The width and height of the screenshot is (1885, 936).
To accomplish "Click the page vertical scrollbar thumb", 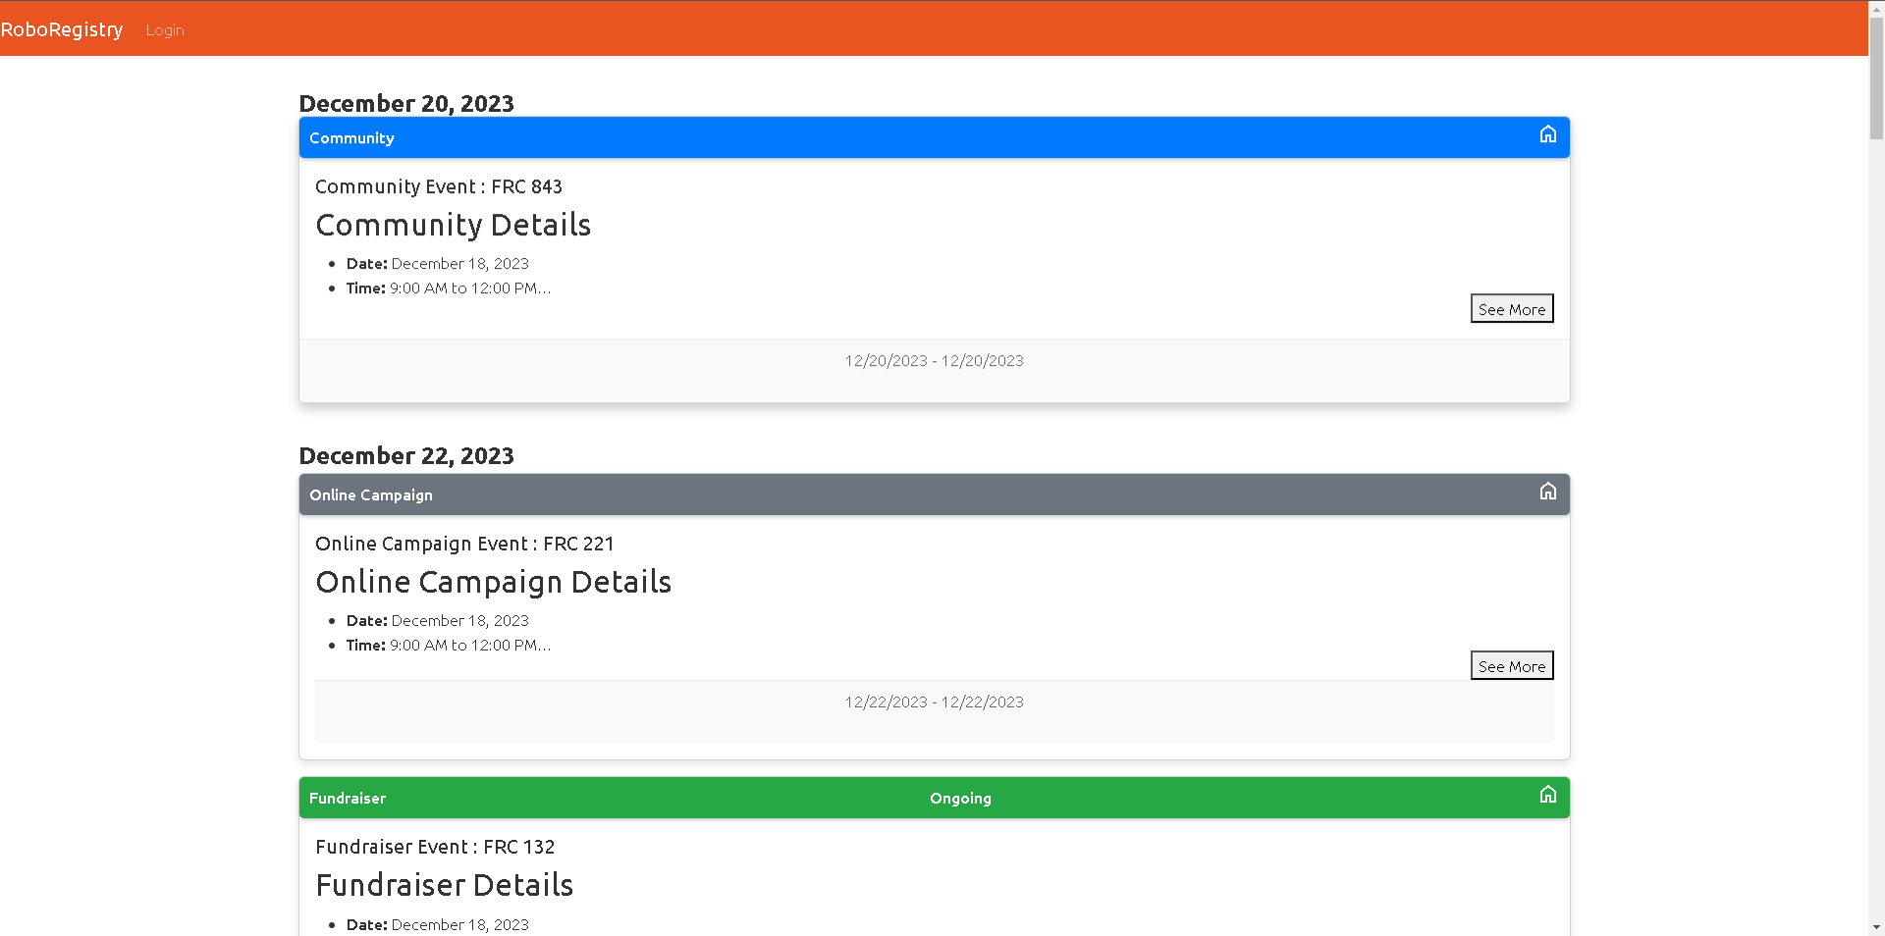I will click(1876, 78).
